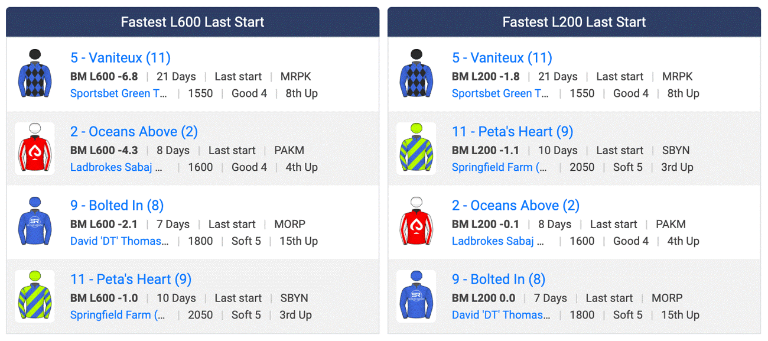Click Vaniteux jockey silks in L600 panel

point(35,74)
